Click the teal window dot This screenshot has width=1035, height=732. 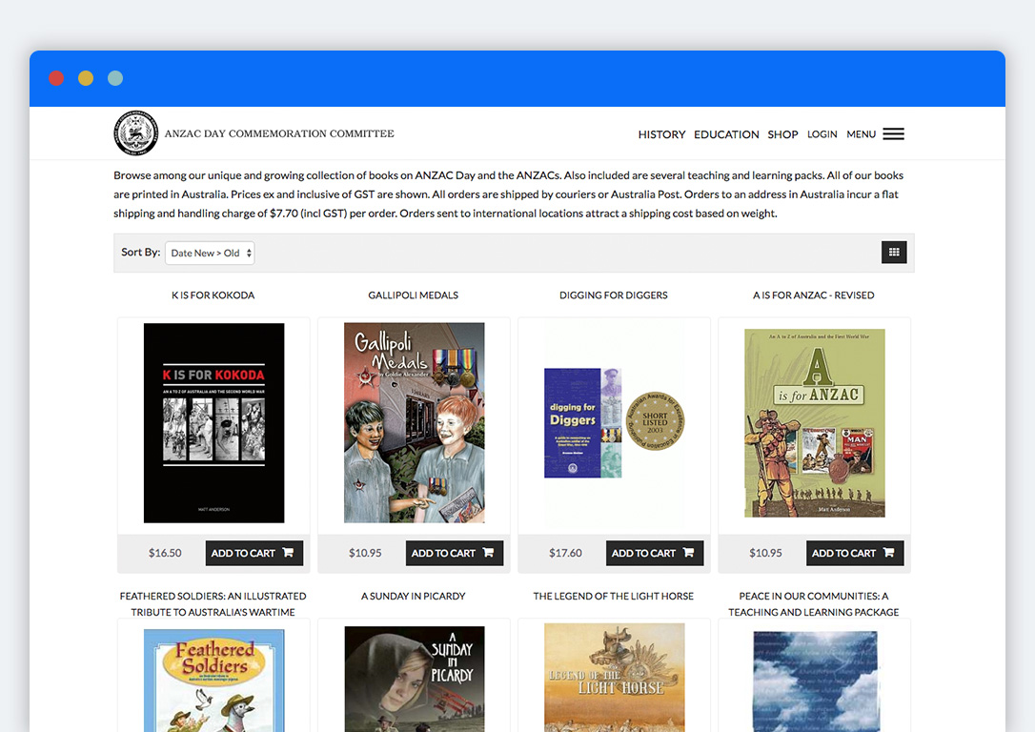coord(115,78)
